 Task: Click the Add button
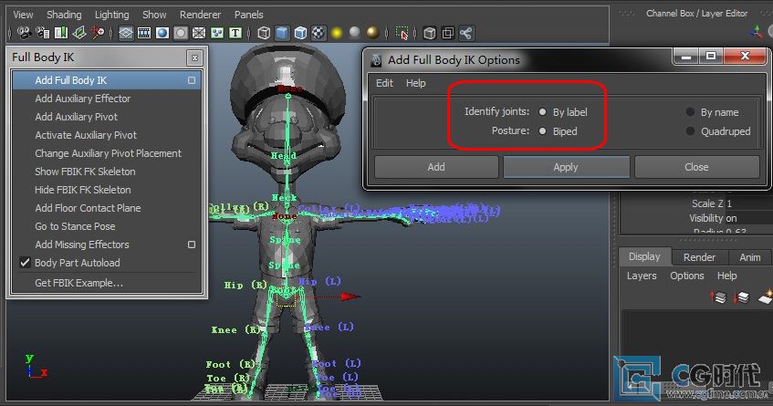point(436,167)
